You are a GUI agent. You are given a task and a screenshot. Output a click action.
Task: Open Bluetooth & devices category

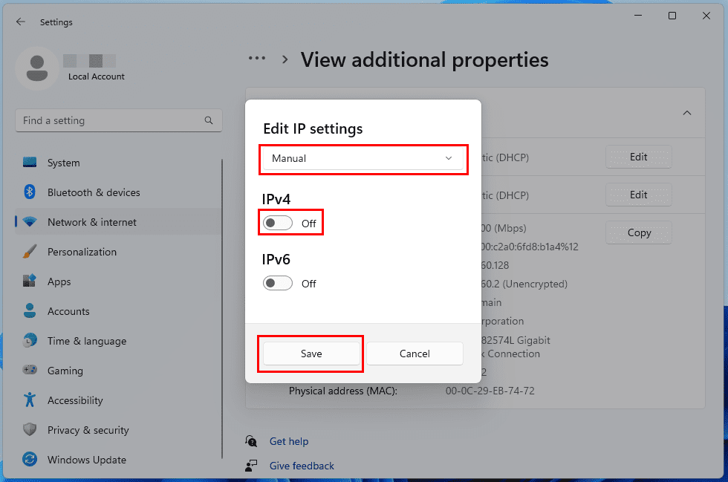[118, 192]
